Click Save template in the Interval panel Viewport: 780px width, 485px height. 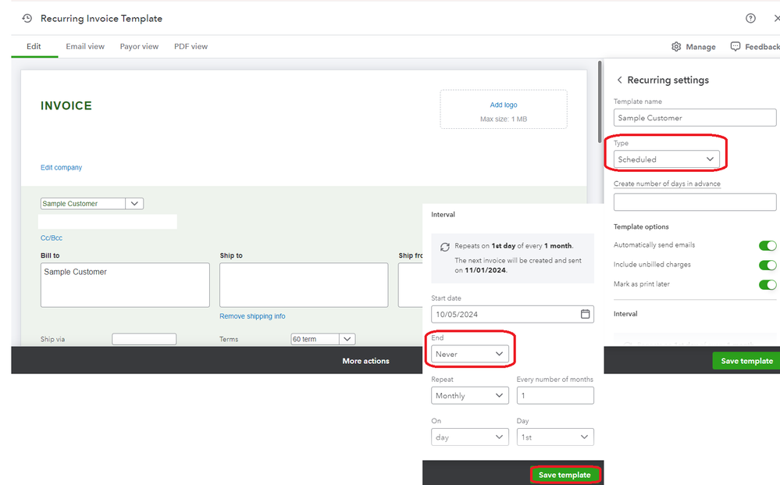tap(565, 475)
